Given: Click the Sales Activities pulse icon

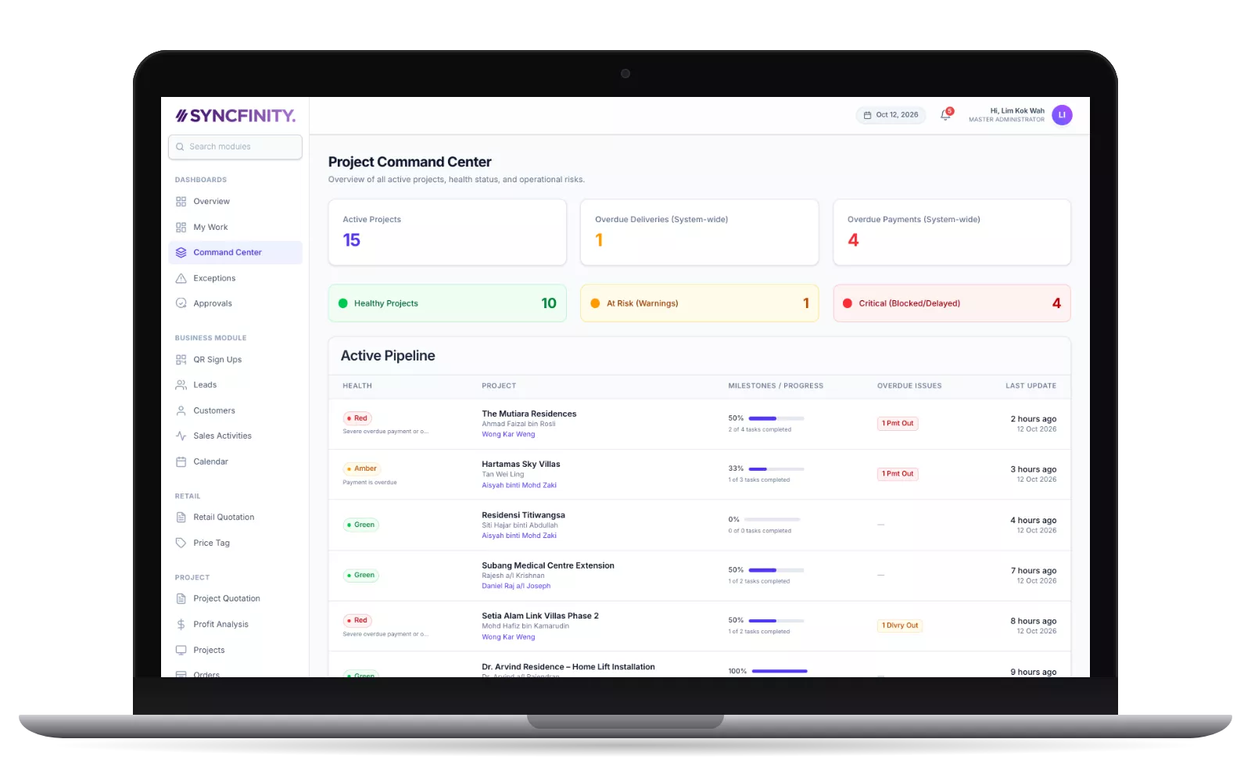Looking at the screenshot, I should pos(181,436).
